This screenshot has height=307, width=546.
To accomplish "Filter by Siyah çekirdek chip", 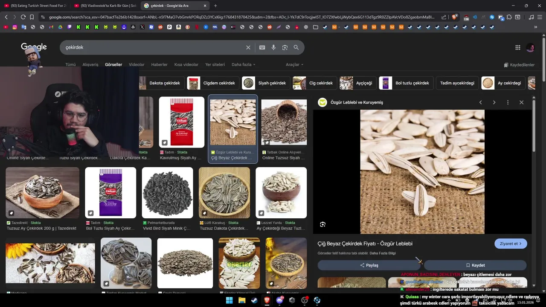I will [x=266, y=83].
